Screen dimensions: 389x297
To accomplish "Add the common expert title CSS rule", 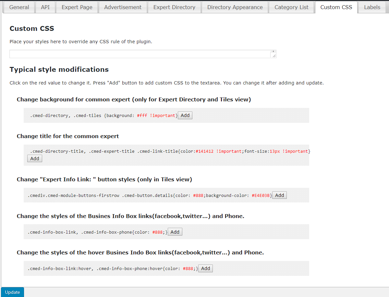I will (34, 159).
